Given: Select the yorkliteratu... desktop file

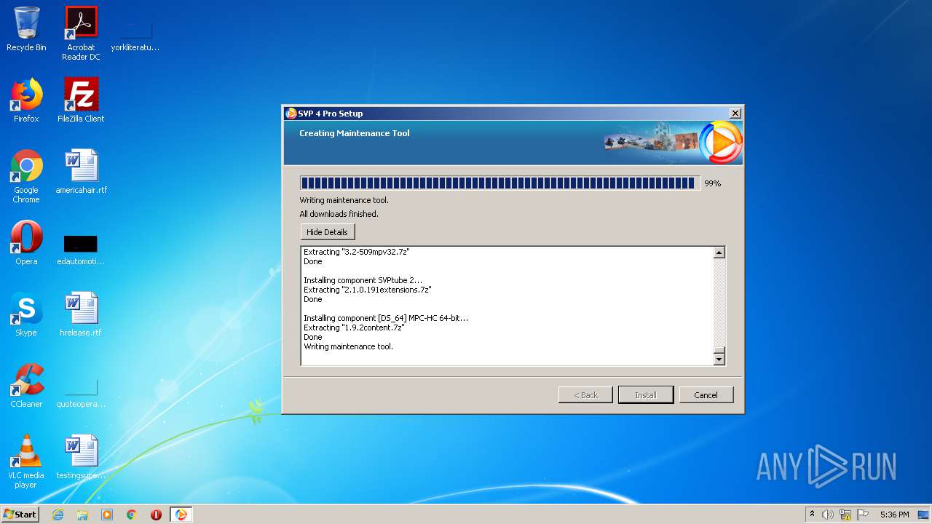Looking at the screenshot, I should pos(135,35).
